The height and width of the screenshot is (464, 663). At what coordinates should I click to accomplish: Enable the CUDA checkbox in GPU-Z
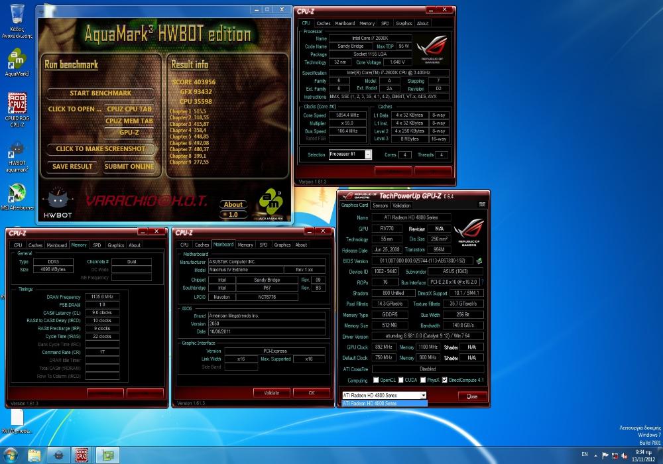tap(400, 380)
